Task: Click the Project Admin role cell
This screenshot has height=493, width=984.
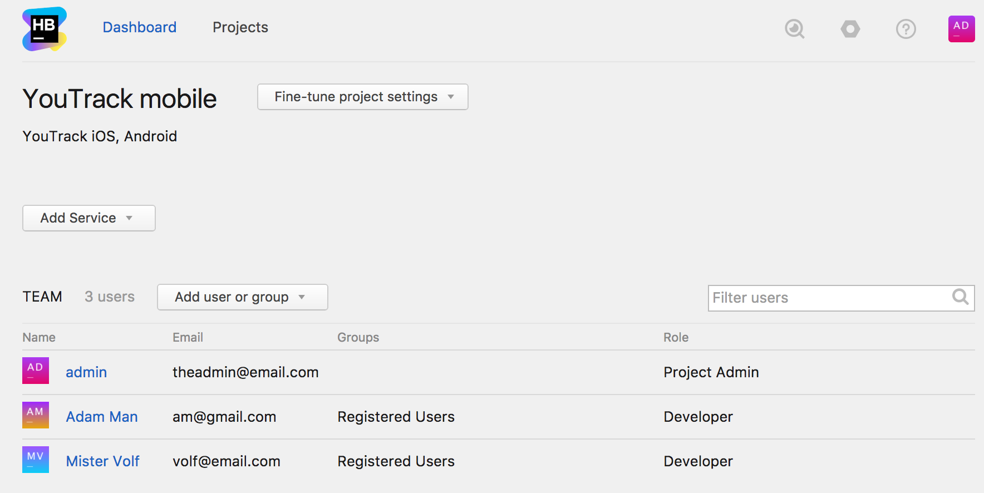Action: pyautogui.click(x=711, y=373)
